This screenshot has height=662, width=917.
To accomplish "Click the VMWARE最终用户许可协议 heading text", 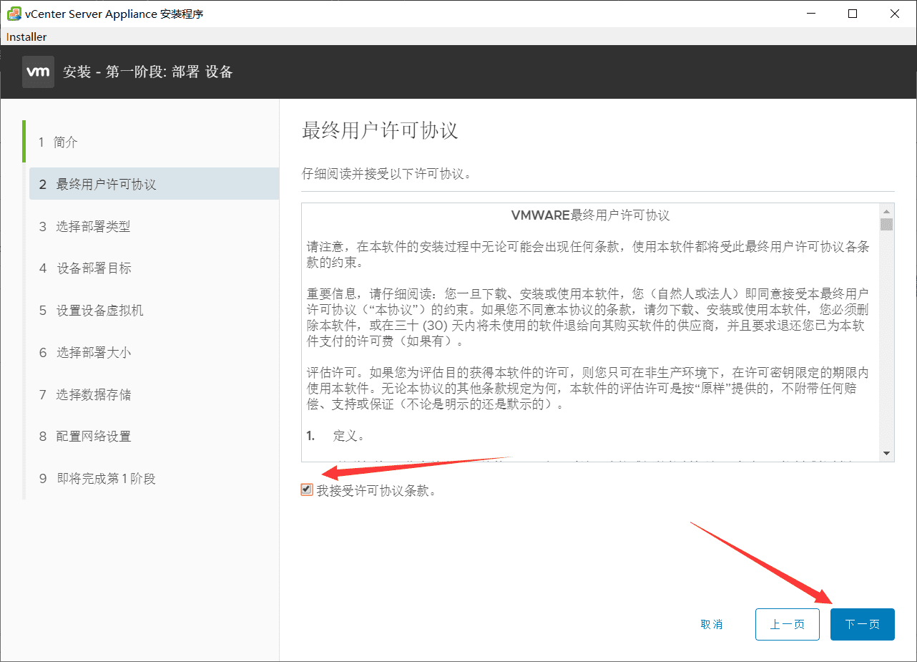I will coord(590,215).
